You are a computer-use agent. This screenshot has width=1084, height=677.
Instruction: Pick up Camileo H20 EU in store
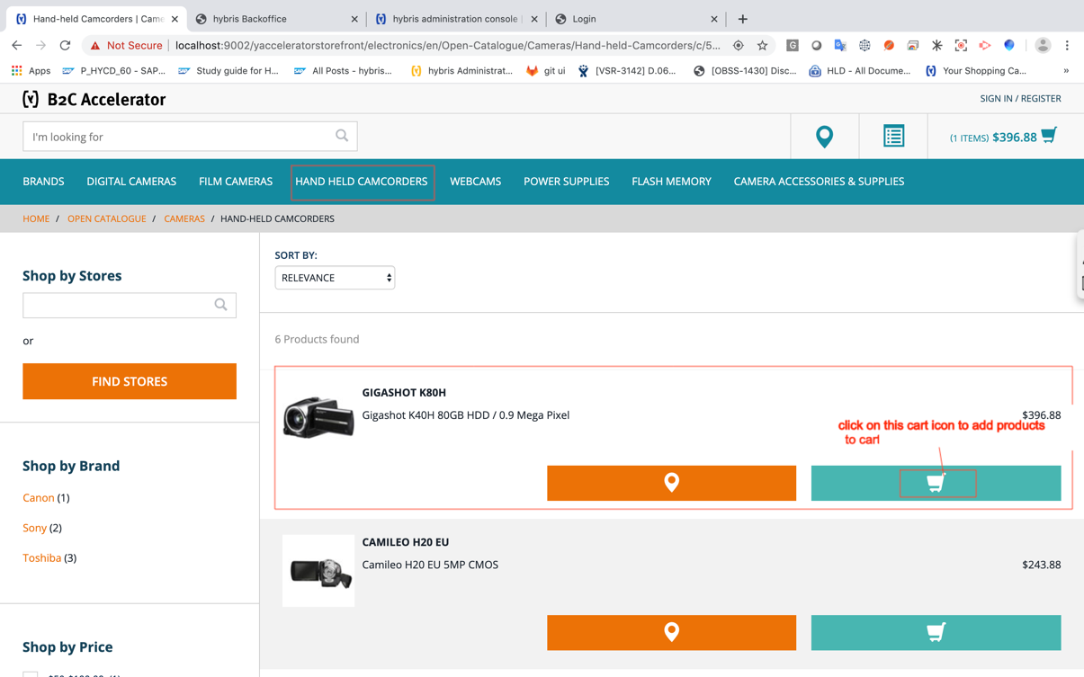click(x=671, y=633)
